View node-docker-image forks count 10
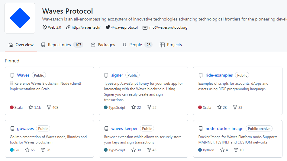 239,150
